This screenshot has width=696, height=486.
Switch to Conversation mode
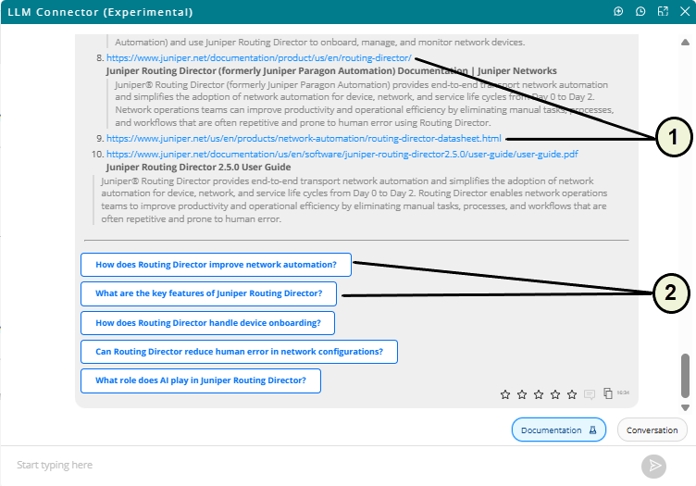(x=652, y=430)
